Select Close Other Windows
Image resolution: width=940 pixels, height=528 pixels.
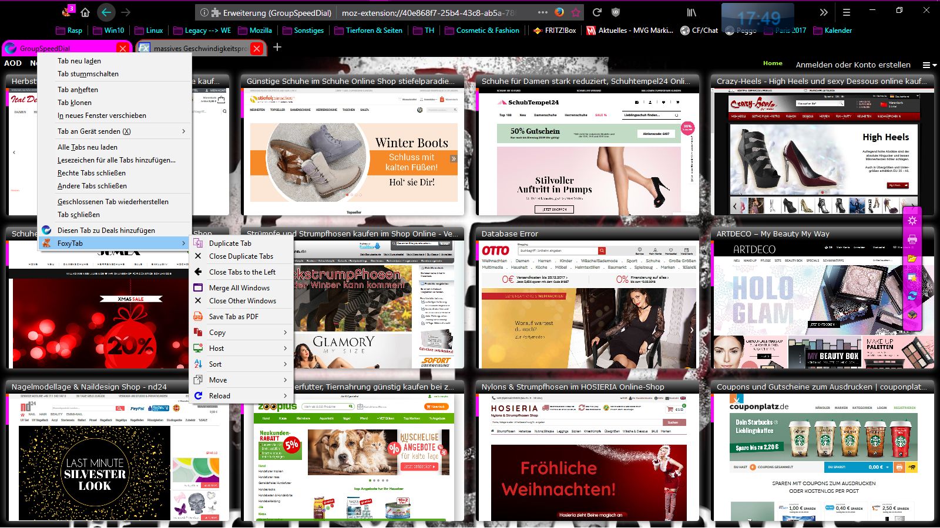click(x=241, y=300)
